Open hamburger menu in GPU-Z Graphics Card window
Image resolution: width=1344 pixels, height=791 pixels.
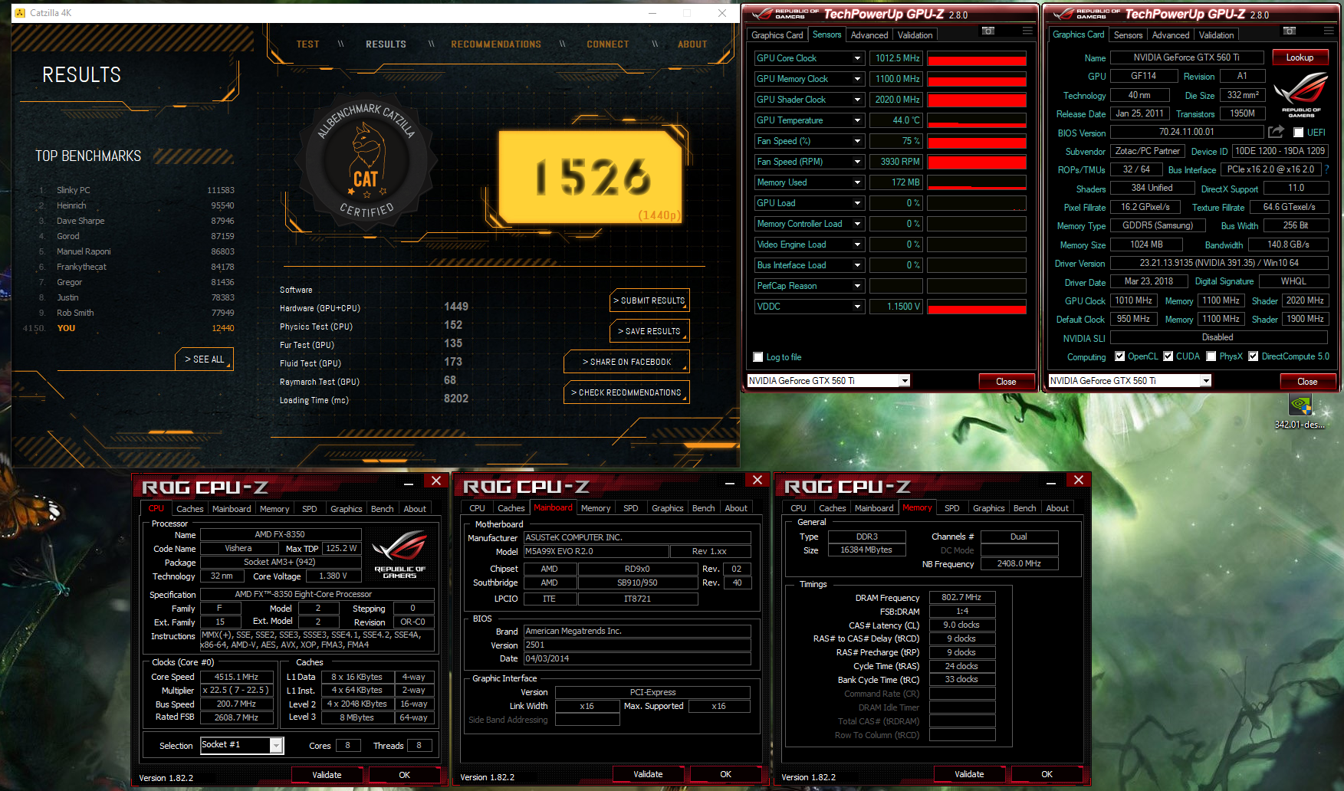point(1328,31)
